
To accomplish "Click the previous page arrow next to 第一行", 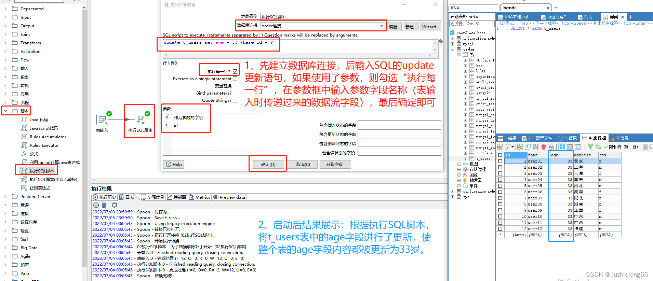I will pyautogui.click(x=645, y=147).
